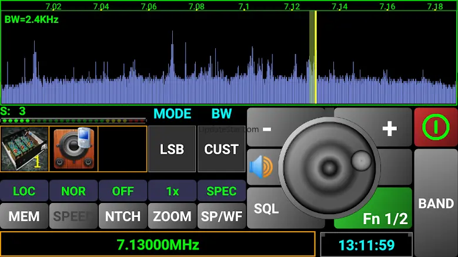The height and width of the screenshot is (257, 458).
Task: Toggle the NOR speed setting
Action: click(x=73, y=191)
